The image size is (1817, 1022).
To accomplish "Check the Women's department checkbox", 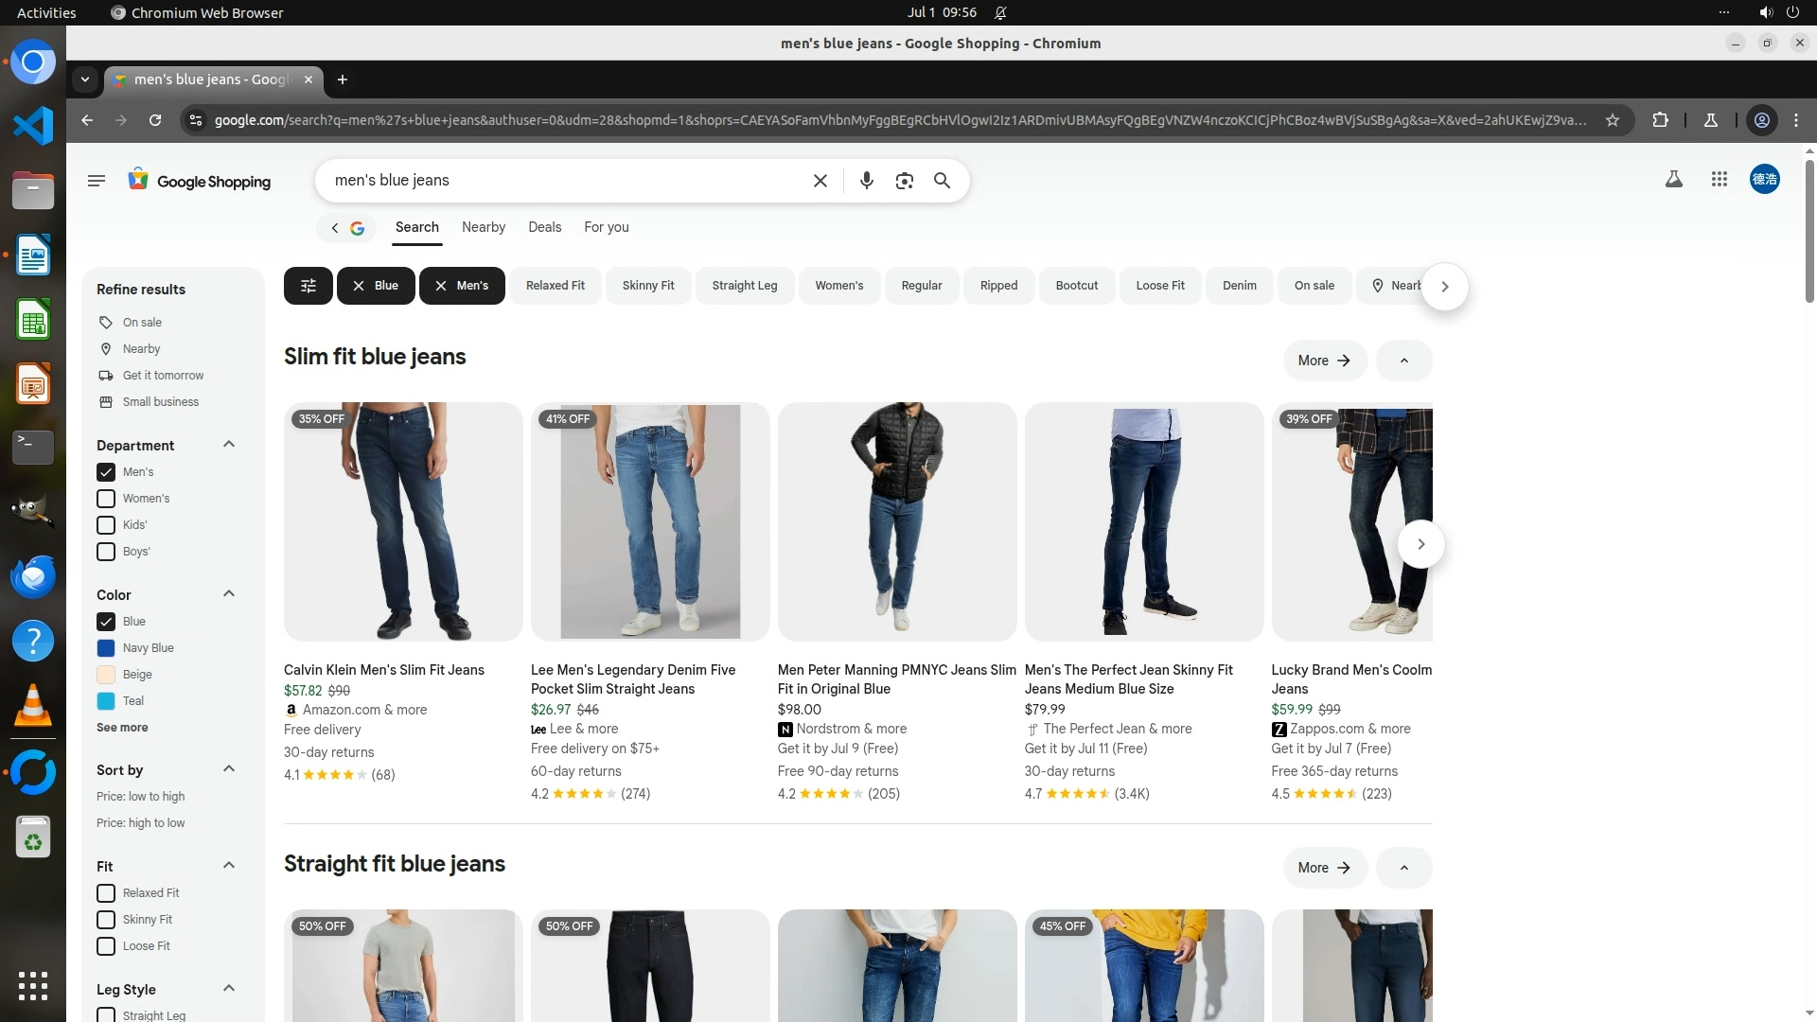I will (x=106, y=499).
